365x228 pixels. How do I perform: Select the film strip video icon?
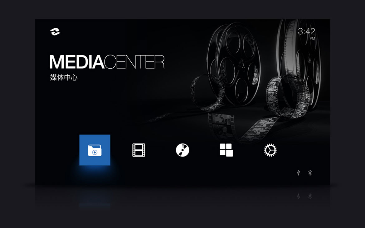tap(139, 150)
